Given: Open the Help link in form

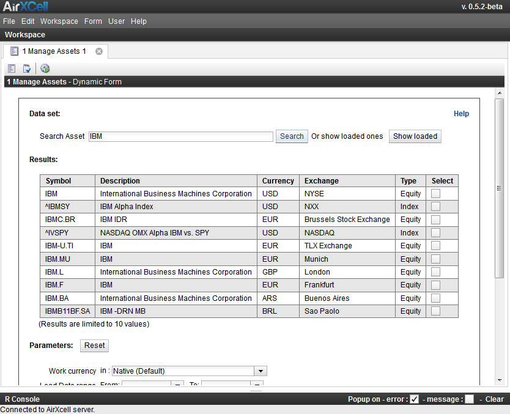Looking at the screenshot, I should coord(461,114).
